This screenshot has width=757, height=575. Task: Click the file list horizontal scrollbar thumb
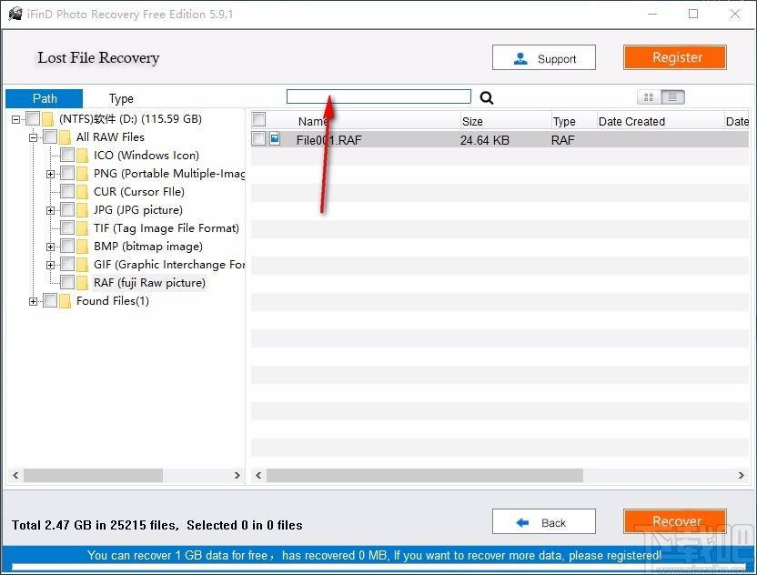click(425, 476)
